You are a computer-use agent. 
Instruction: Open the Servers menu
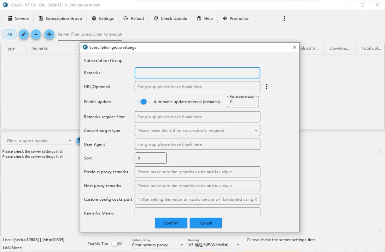(18, 18)
